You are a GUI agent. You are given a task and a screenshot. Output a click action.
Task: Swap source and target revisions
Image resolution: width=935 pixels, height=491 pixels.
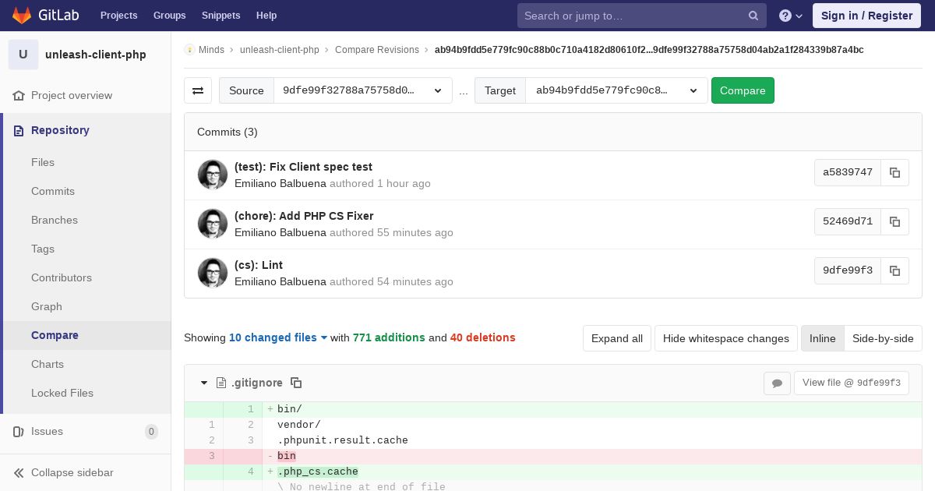tap(198, 90)
